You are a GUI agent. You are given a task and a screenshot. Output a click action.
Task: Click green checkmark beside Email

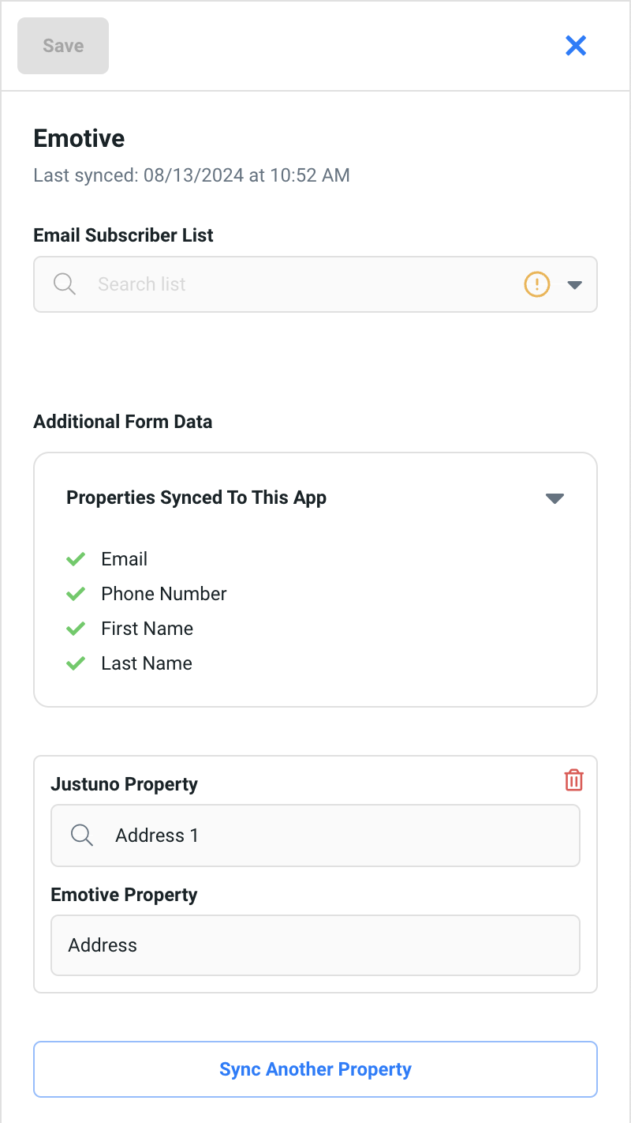(76, 559)
